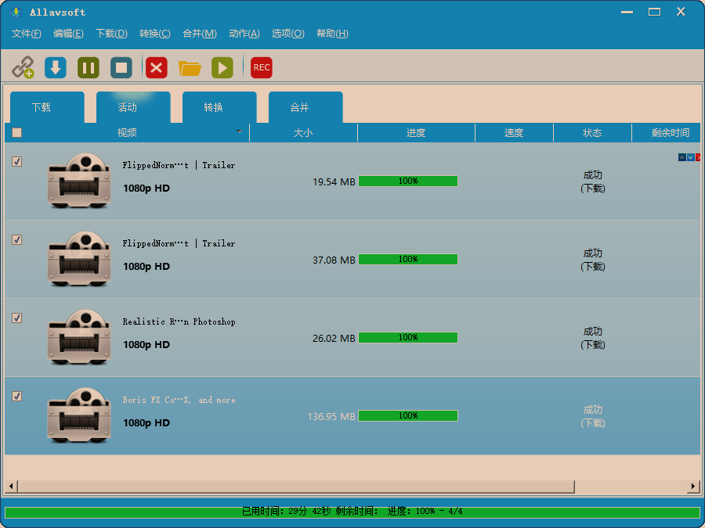Remove the 19.54 MB item with small red X
Viewport: 705px width, 528px height.
(698, 157)
